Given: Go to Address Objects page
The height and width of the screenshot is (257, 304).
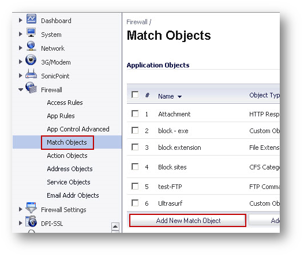Looking at the screenshot, I should click(70, 169).
